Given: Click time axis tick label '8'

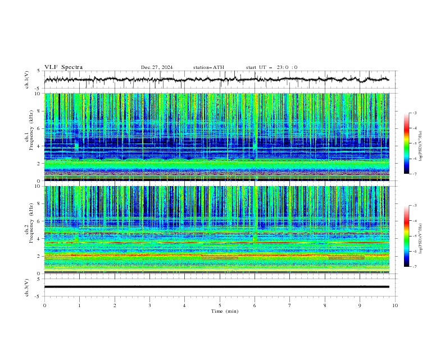Looking at the screenshot, I should (325, 305).
